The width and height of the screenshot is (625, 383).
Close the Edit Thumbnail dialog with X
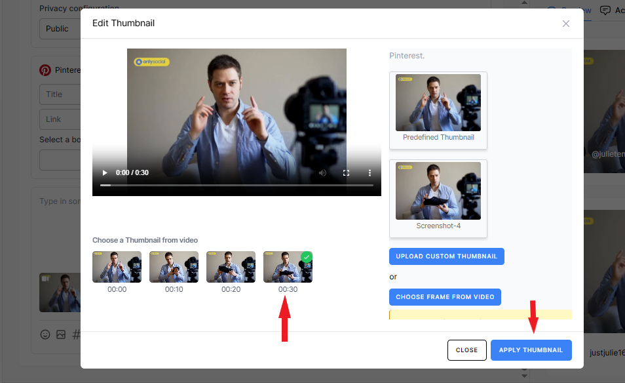[x=566, y=24]
